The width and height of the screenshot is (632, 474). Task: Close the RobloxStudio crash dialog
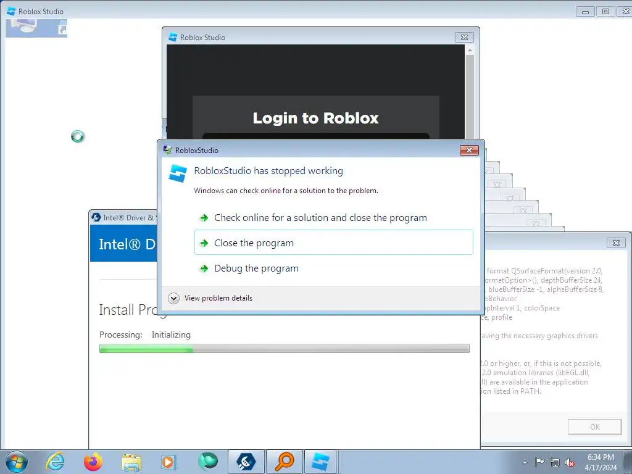469,150
